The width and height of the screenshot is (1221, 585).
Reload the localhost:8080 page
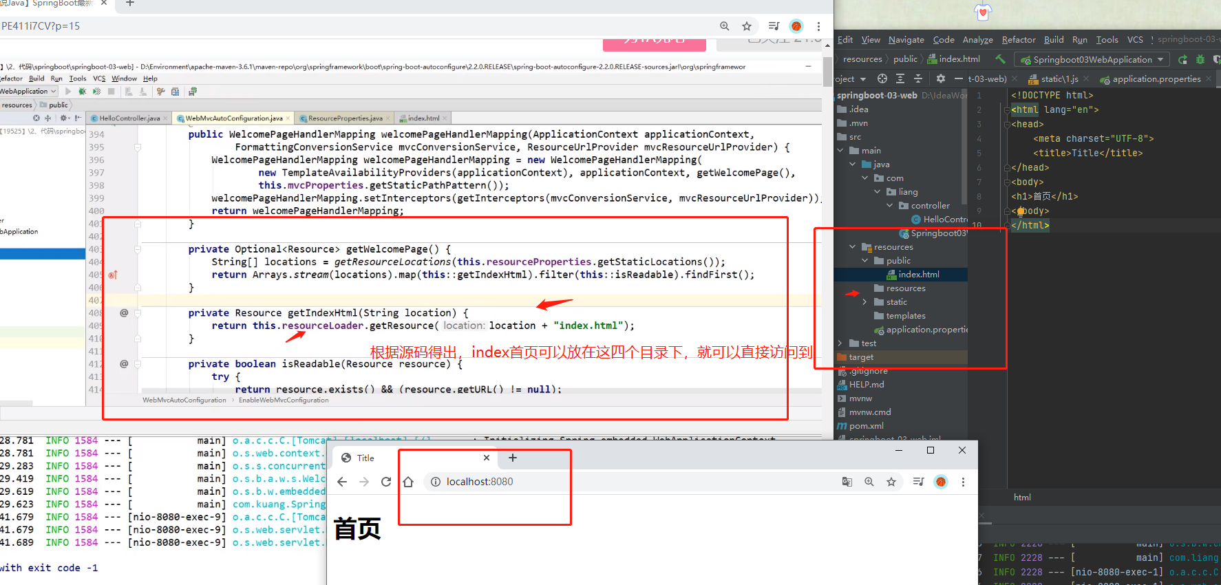pos(386,482)
